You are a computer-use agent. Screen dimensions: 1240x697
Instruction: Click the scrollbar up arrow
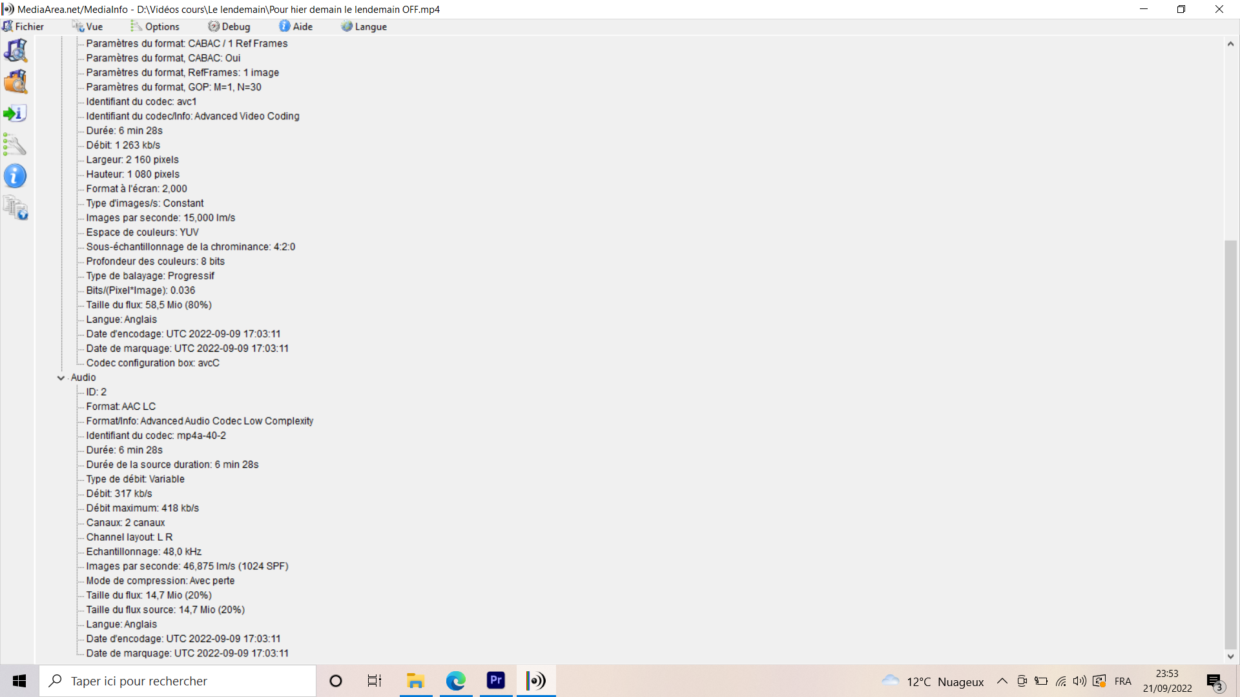point(1231,44)
